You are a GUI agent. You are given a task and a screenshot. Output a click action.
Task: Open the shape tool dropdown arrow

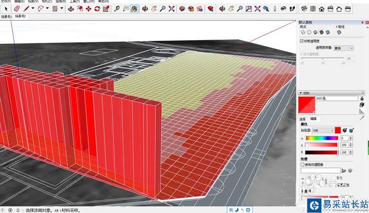click(x=62, y=8)
